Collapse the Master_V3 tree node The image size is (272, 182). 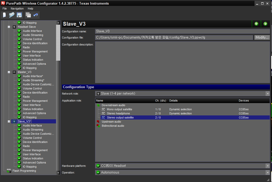coord(9,72)
